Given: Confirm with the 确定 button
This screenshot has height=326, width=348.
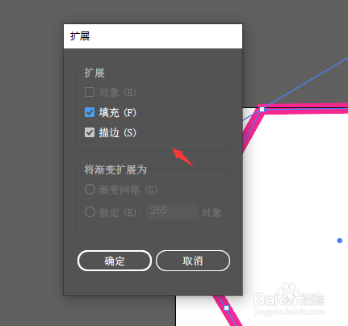Looking at the screenshot, I should [x=115, y=261].
